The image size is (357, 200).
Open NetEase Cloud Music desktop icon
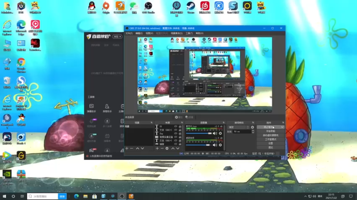205,8
